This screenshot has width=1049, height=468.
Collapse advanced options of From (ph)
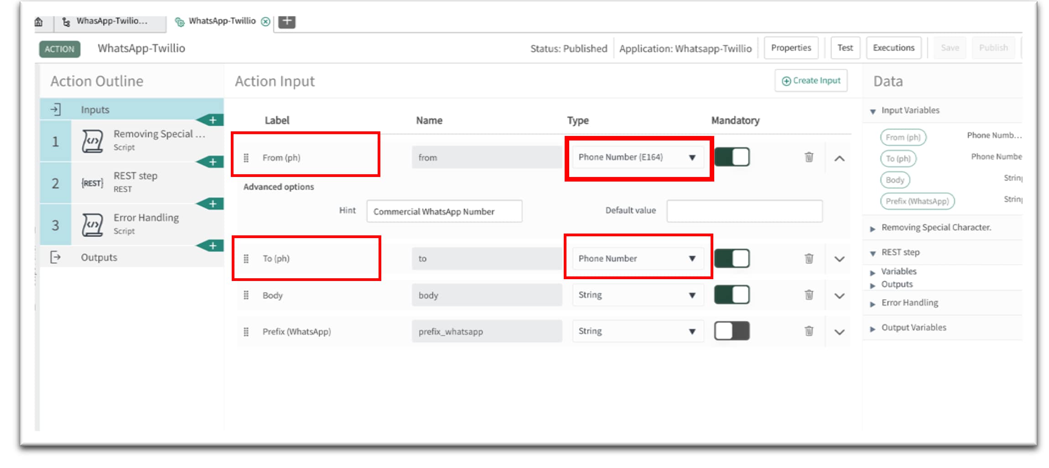pyautogui.click(x=839, y=158)
